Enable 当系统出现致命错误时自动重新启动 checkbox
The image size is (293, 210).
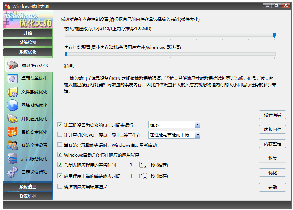point(60,145)
